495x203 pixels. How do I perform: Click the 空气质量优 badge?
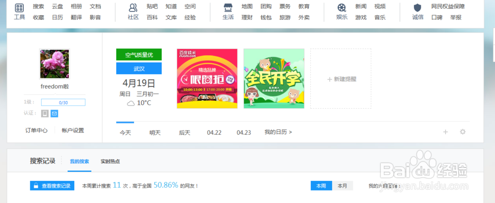(x=139, y=54)
